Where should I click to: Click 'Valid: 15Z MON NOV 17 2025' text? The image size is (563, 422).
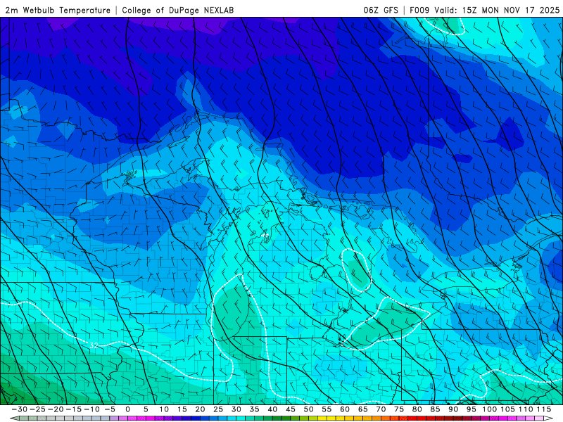point(497,11)
